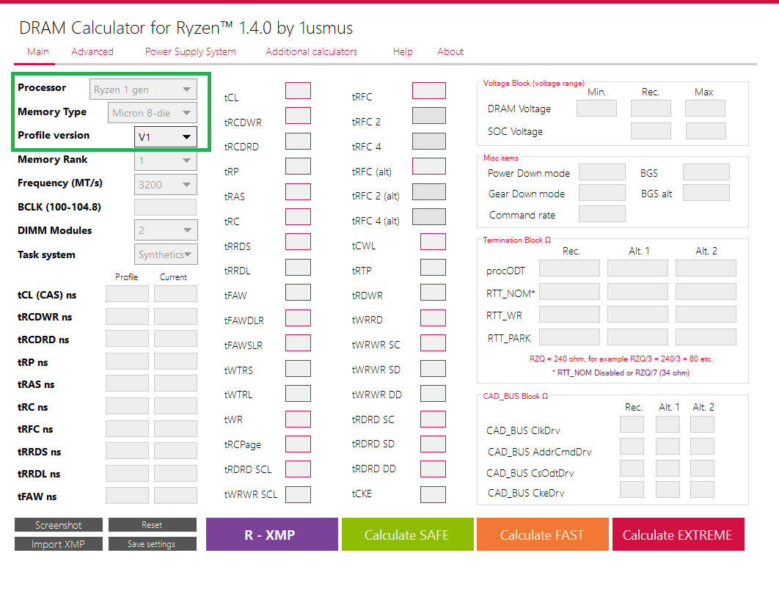
Task: Click the tCL timing field
Action: pos(298,91)
